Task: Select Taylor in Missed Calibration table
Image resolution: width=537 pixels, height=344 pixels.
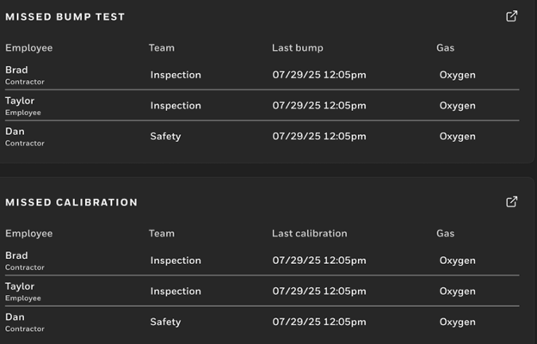Action: pos(20,286)
